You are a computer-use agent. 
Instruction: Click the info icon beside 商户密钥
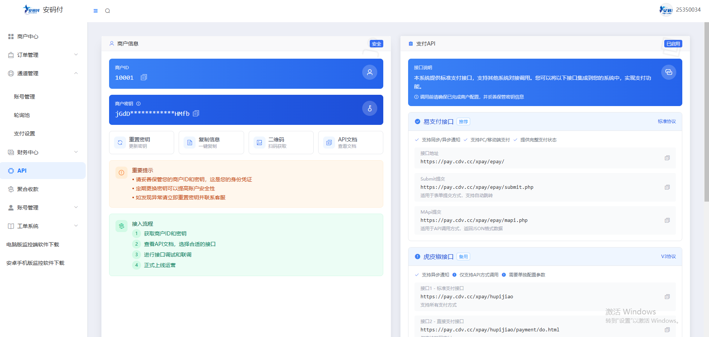[x=138, y=104]
